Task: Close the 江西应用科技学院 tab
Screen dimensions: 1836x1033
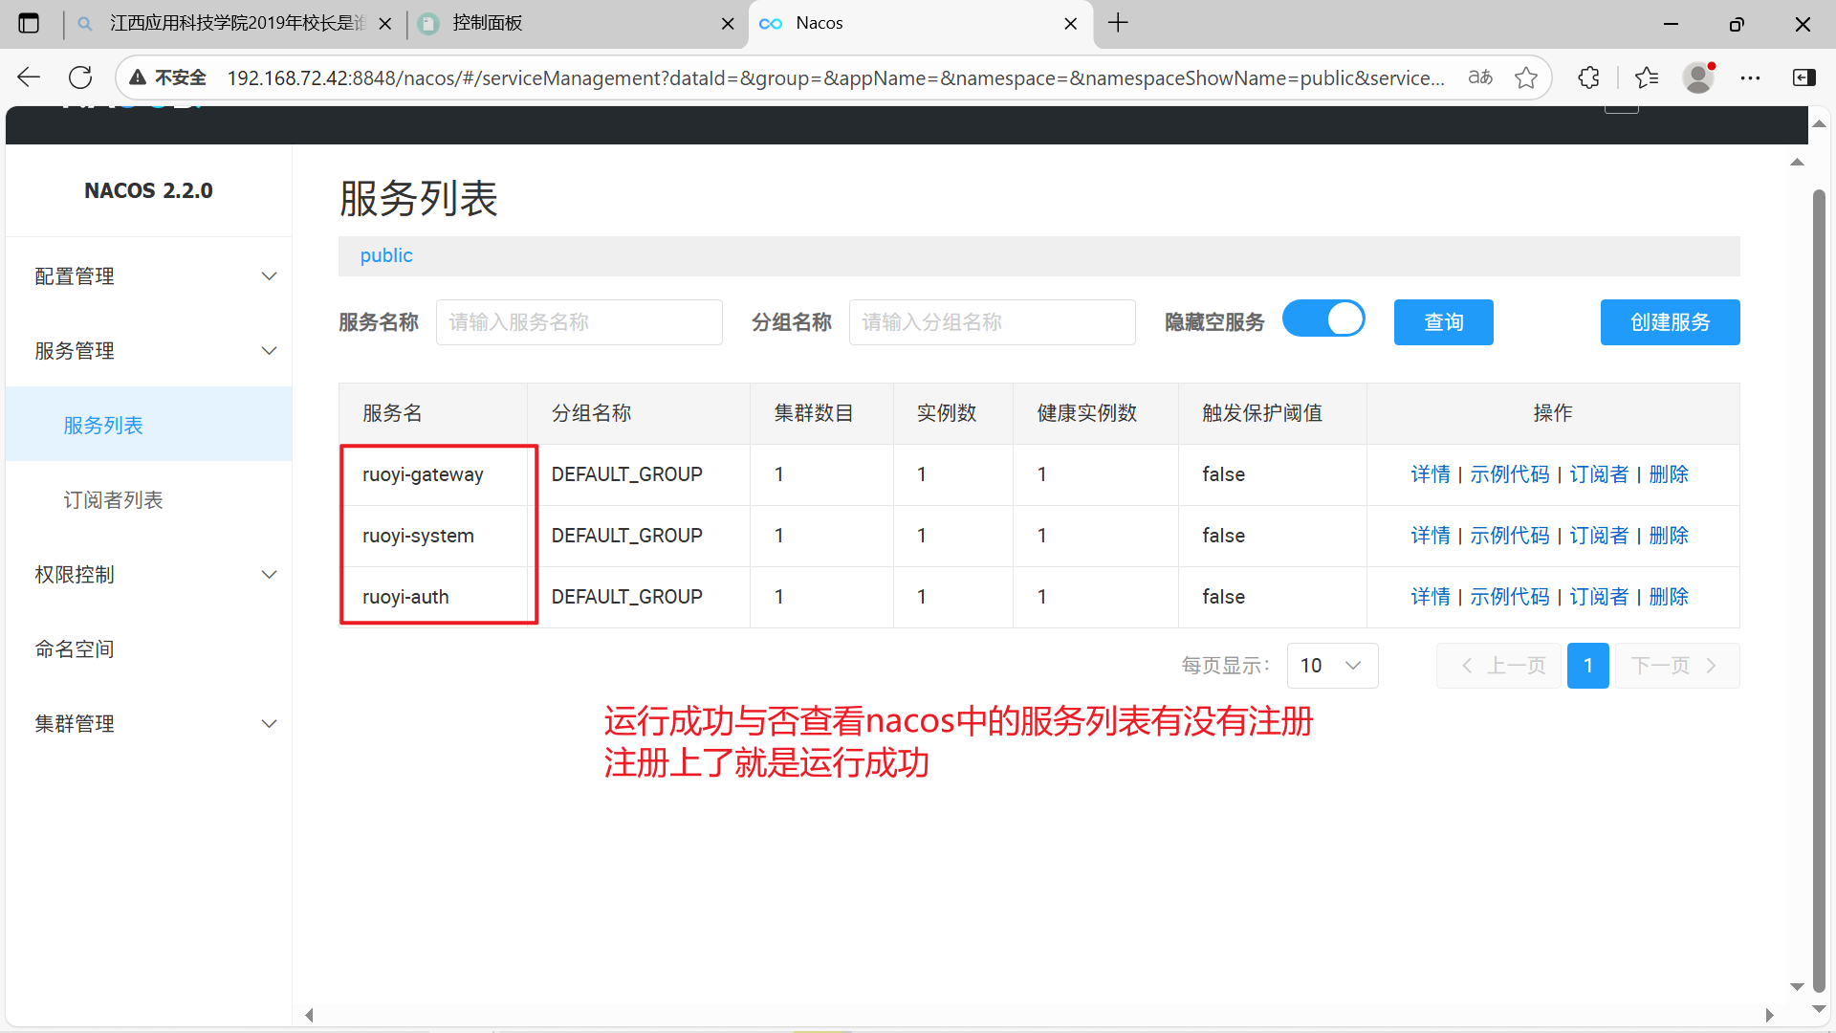Action: tap(384, 24)
